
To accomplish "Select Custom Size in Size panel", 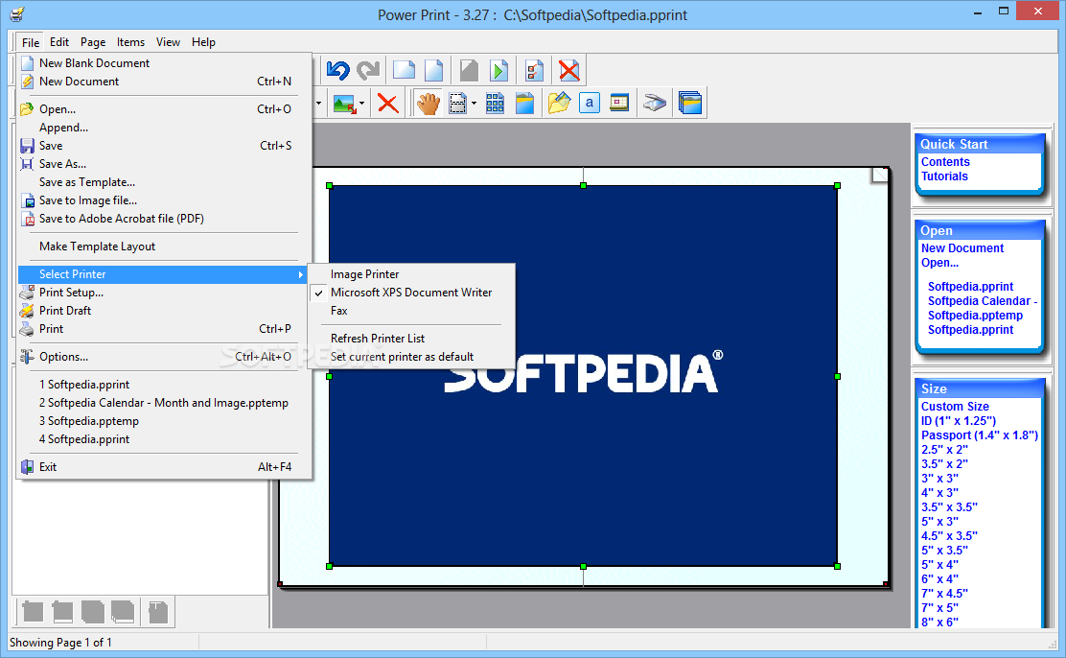I will point(955,407).
